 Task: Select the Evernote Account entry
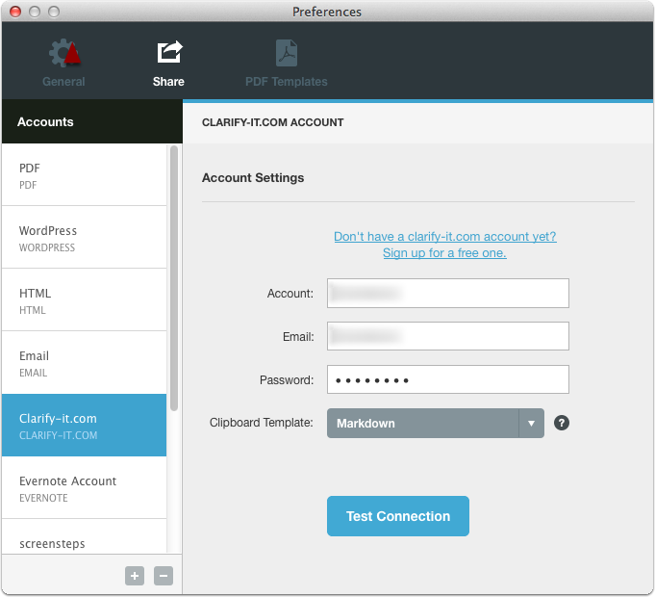(x=85, y=488)
